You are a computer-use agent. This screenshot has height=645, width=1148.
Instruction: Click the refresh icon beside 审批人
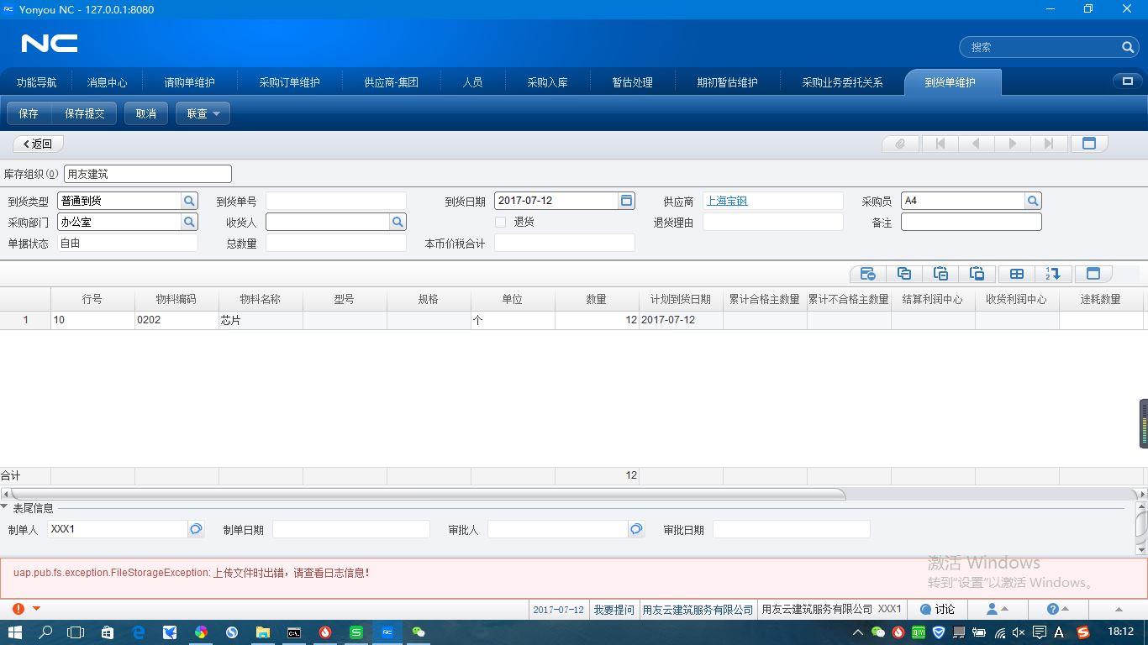(x=636, y=529)
